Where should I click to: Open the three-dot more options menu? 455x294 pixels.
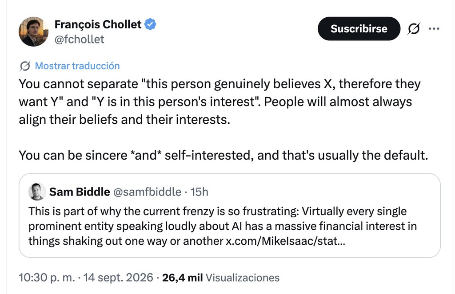pos(434,29)
